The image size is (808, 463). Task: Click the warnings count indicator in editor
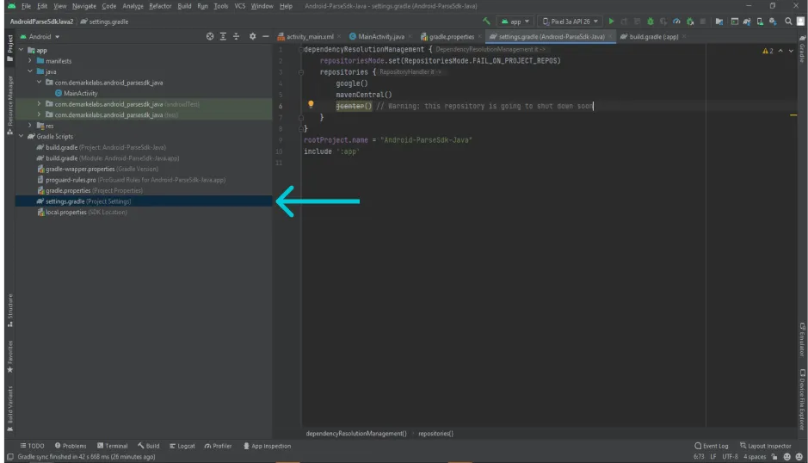point(768,51)
